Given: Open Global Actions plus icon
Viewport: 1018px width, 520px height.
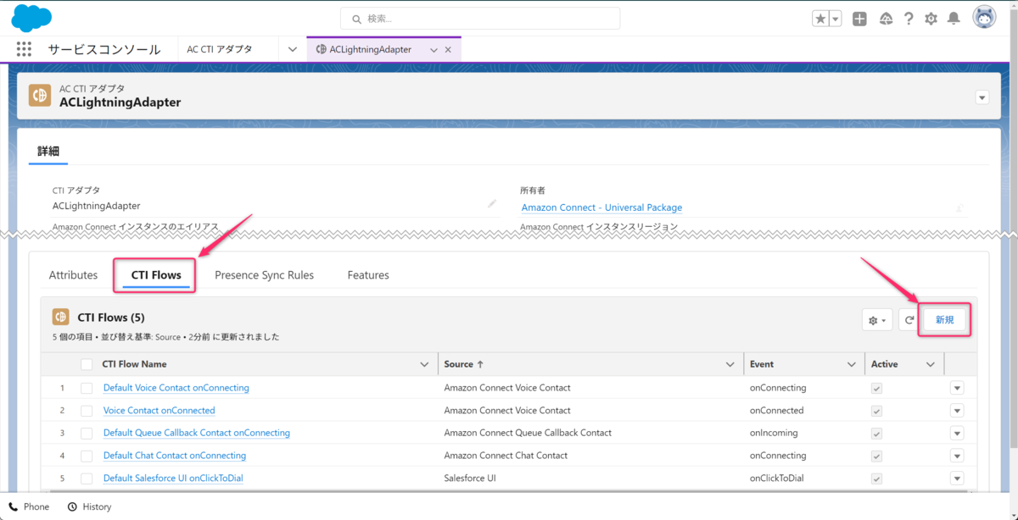Looking at the screenshot, I should coord(859,19).
